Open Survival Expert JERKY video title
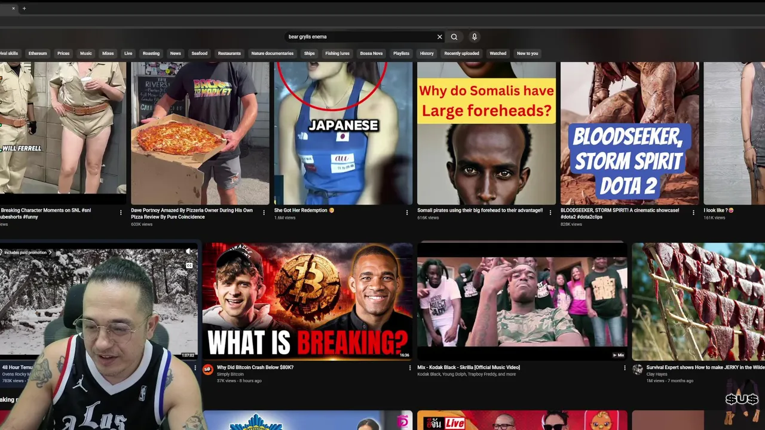The height and width of the screenshot is (430, 765). [x=705, y=367]
